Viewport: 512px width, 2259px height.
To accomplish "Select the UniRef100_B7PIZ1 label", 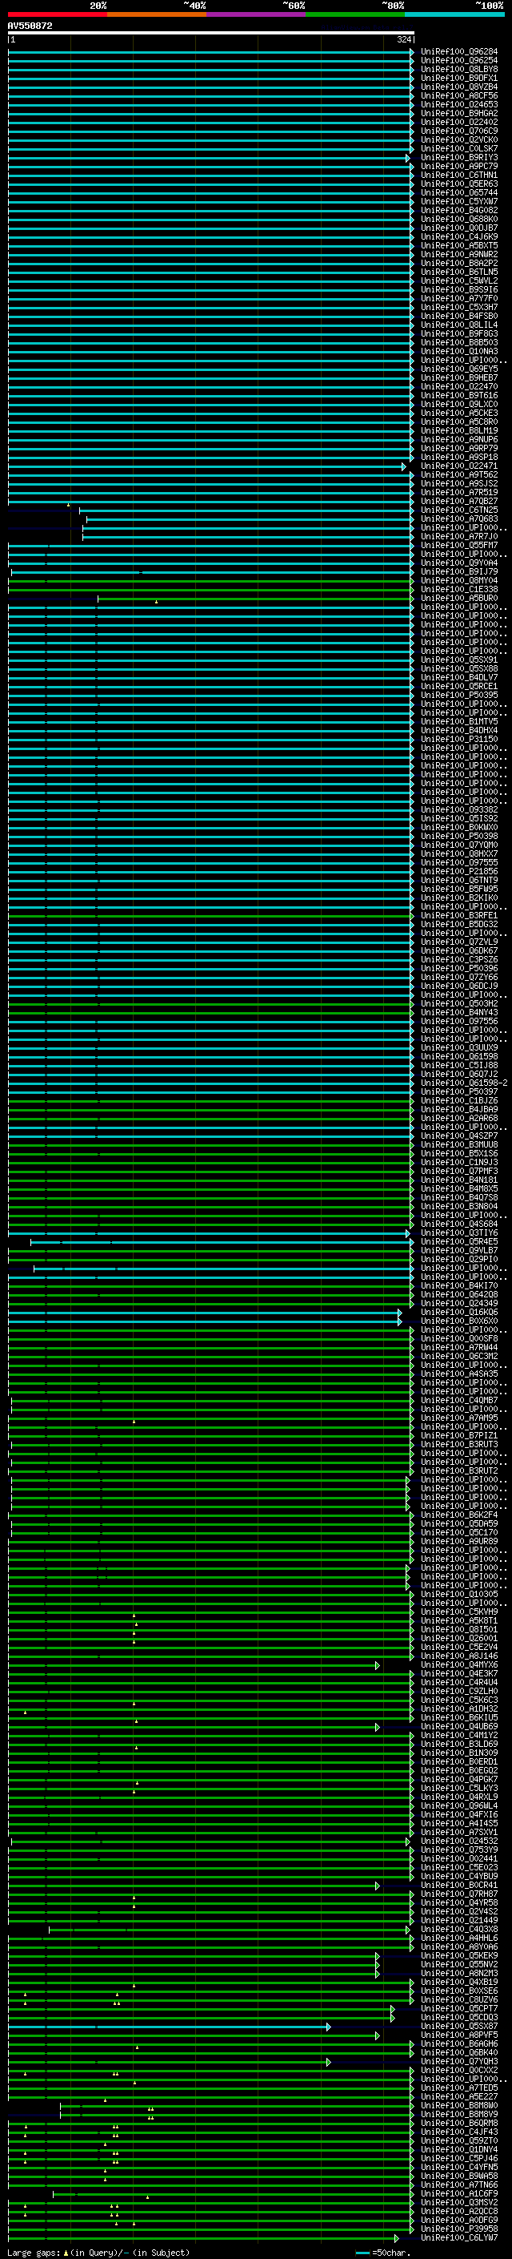I will (x=459, y=1435).
